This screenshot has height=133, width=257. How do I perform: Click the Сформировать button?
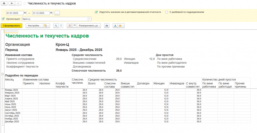pos(12,26)
